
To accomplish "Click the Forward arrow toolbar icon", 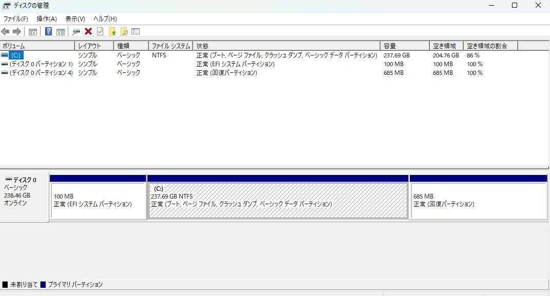I will click(17, 31).
